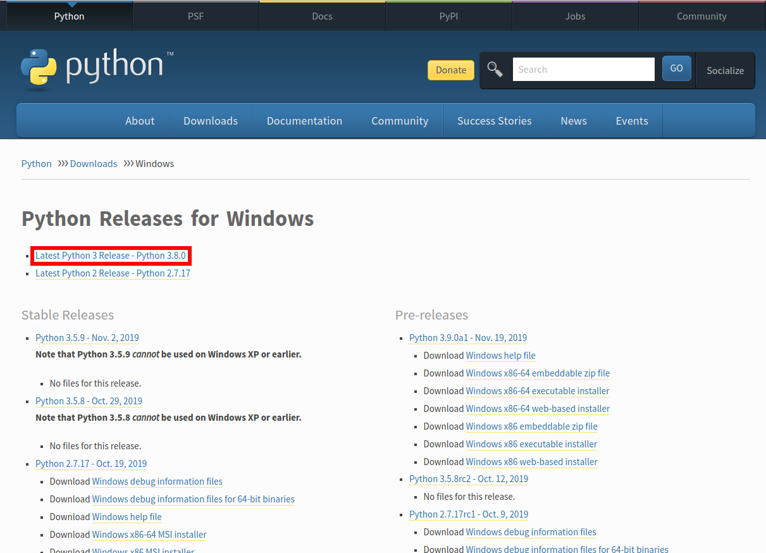This screenshot has height=553, width=766.
Task: Click the magnifying glass search icon
Action: (495, 70)
